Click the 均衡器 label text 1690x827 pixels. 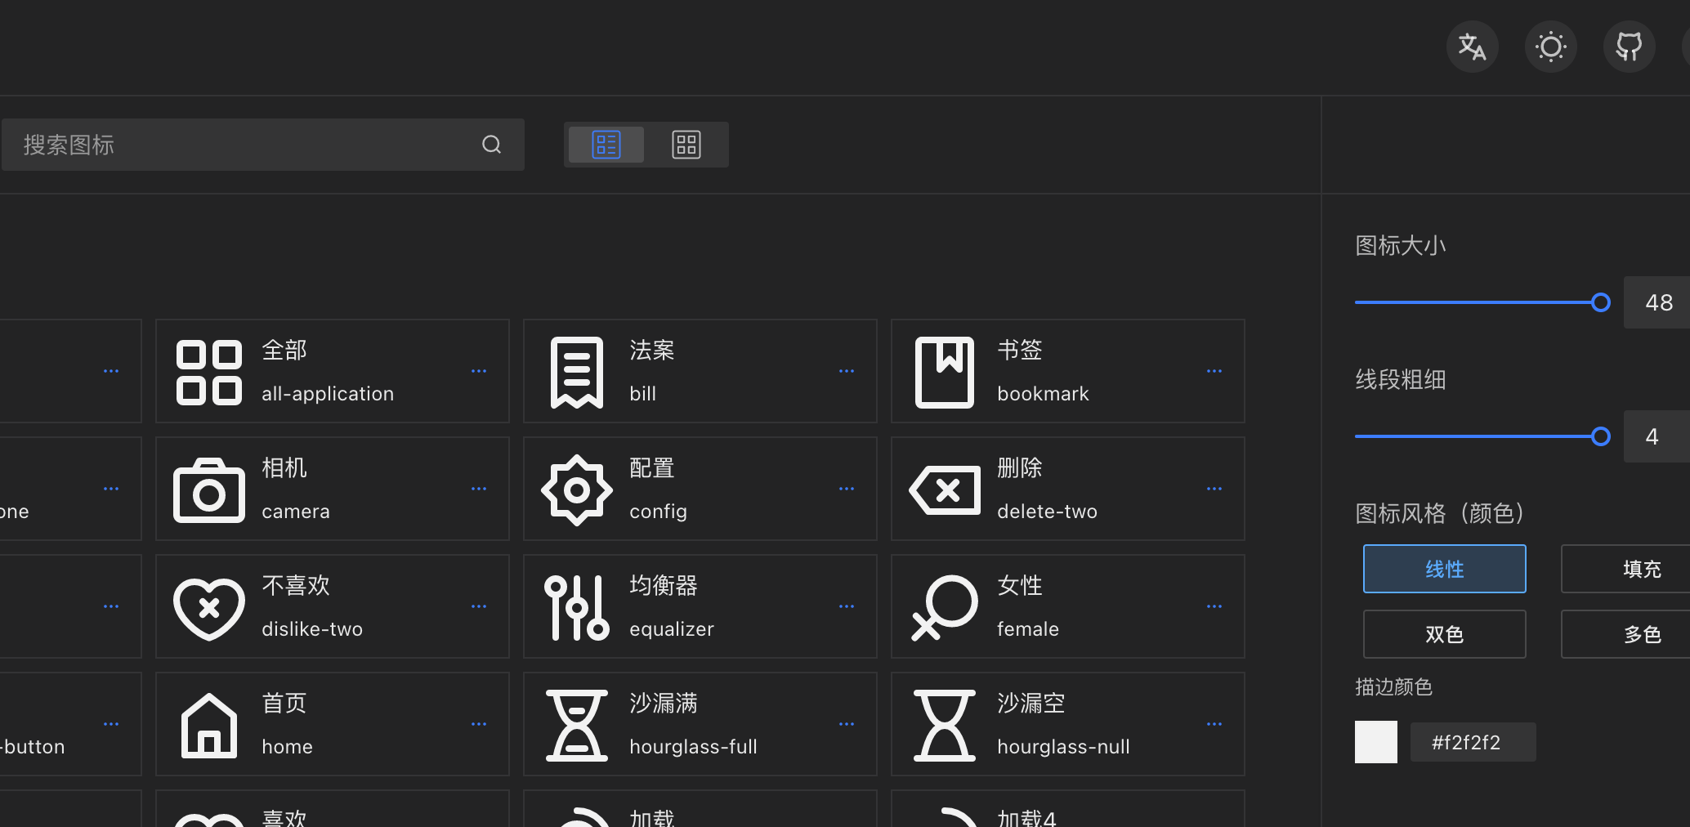(x=664, y=586)
